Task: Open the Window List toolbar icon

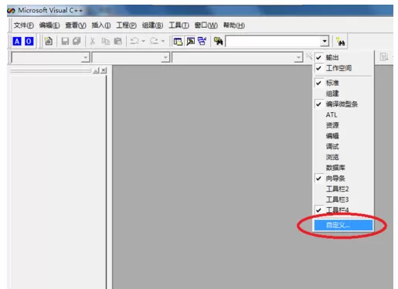Action: coord(202,41)
